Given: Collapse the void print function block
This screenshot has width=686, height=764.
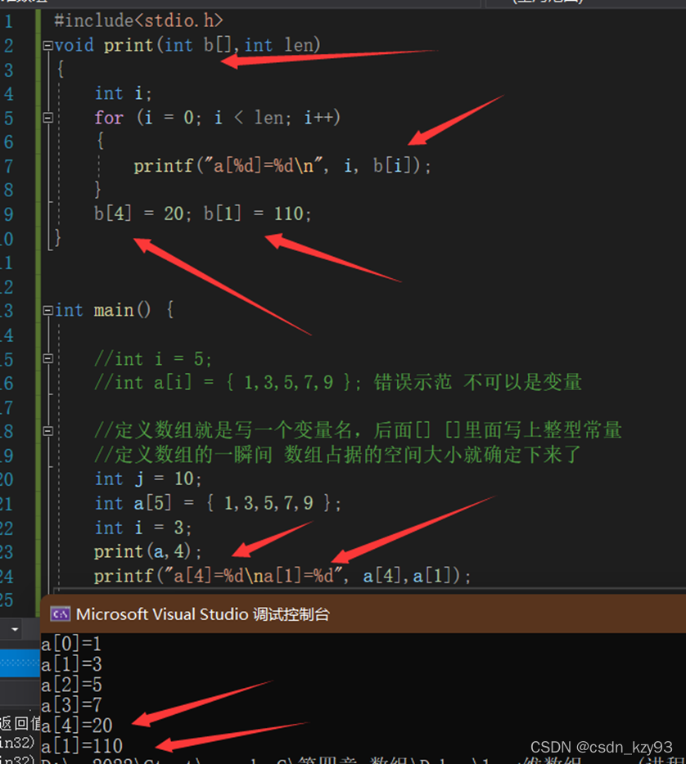Looking at the screenshot, I should tap(47, 46).
